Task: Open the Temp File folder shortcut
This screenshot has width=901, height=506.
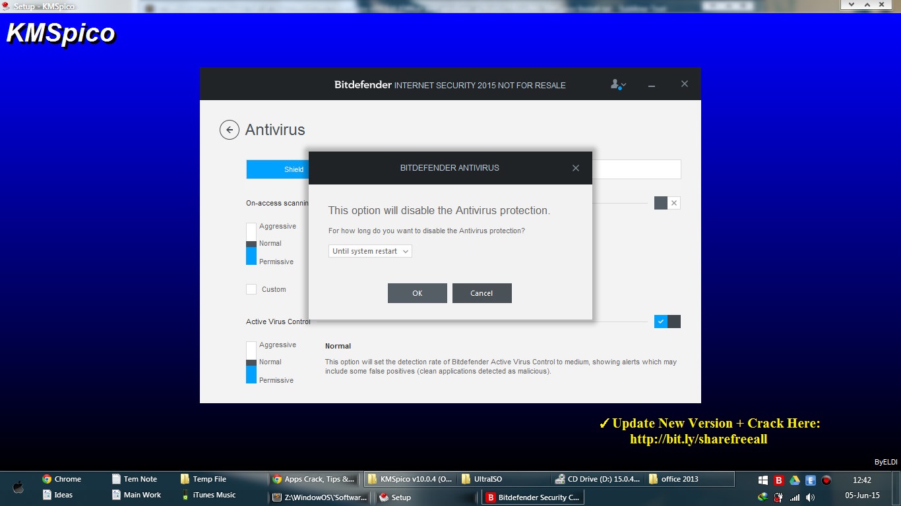Action: pyautogui.click(x=203, y=479)
